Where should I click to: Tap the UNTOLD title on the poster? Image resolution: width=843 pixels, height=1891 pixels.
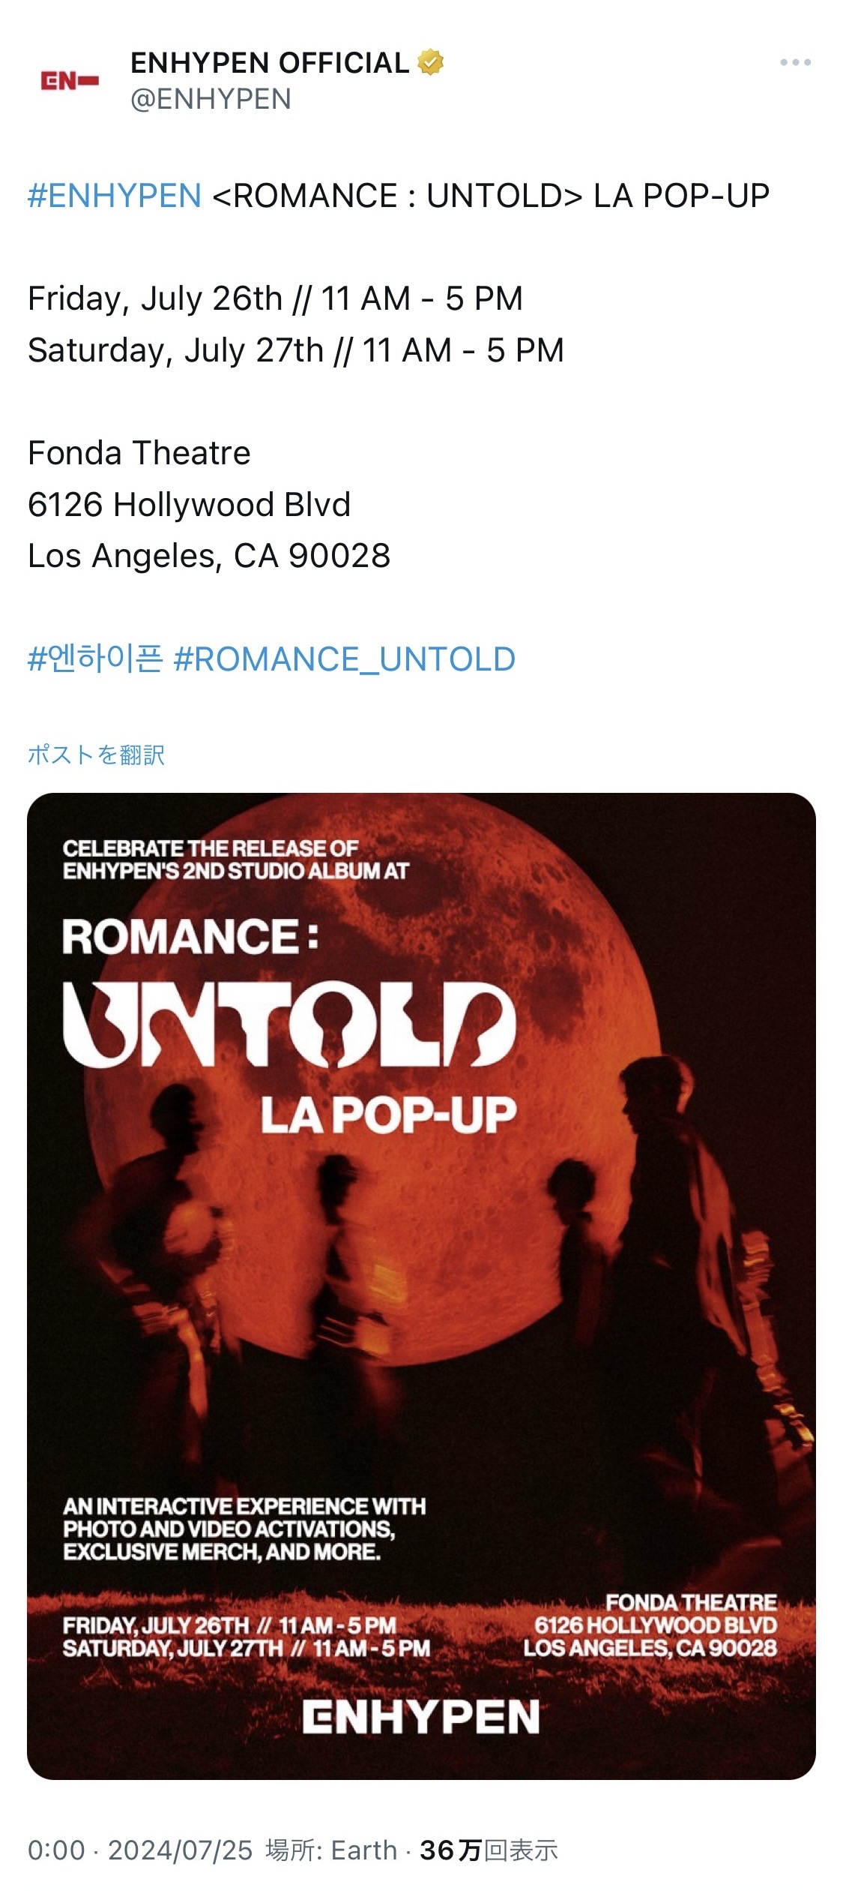(x=289, y=1024)
